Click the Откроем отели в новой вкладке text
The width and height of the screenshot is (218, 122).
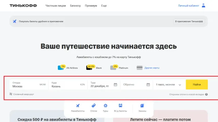(x=187, y=94)
